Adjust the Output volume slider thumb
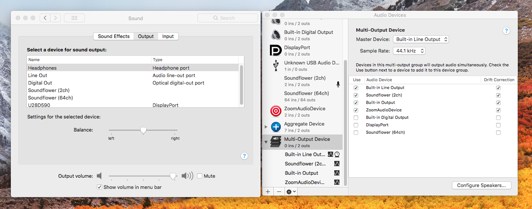 pos(173,176)
